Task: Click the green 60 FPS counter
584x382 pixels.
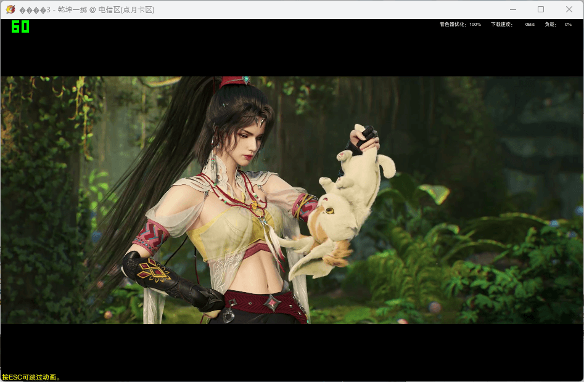Action: tap(20, 27)
